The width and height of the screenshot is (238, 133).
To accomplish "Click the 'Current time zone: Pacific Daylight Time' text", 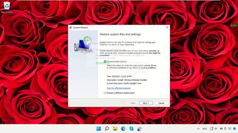I will (124, 83).
